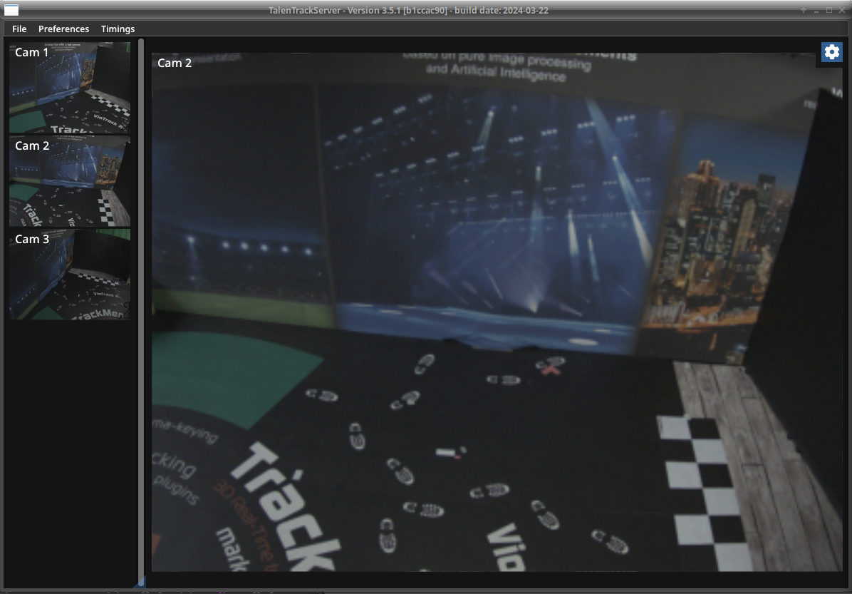
Task: Select the Cam 2 thumbnail in sidebar
Action: [x=70, y=181]
